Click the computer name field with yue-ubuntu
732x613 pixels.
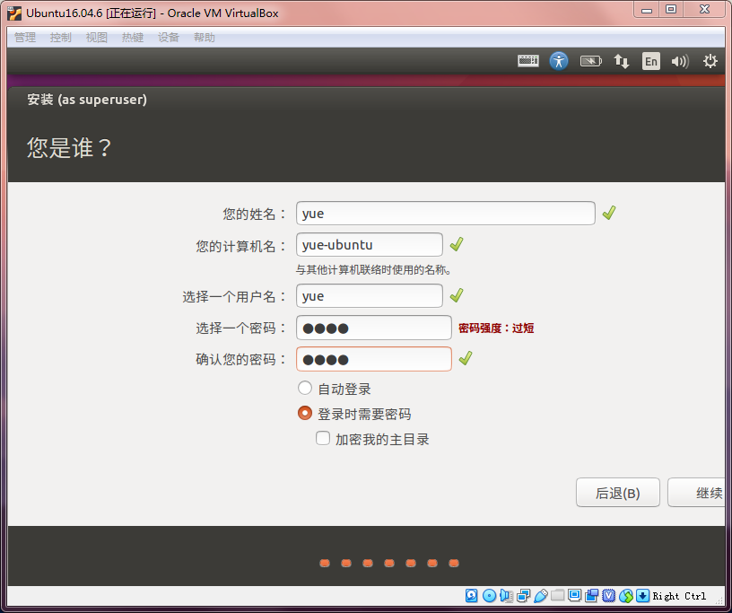click(x=370, y=244)
